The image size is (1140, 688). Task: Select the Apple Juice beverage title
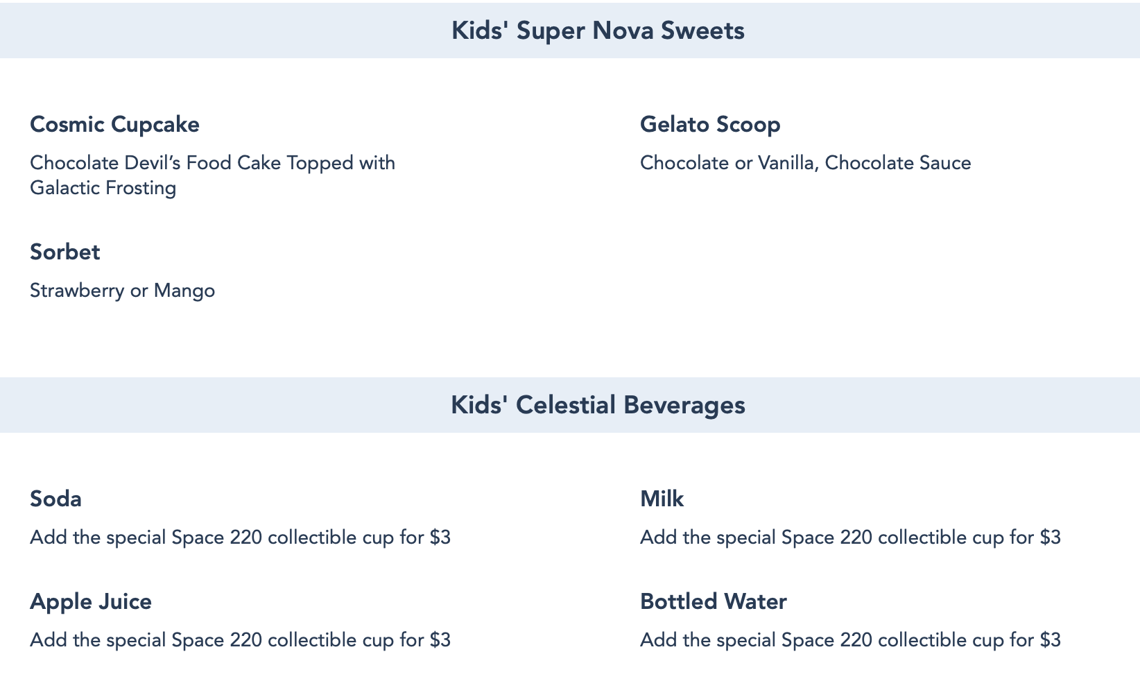(x=91, y=601)
